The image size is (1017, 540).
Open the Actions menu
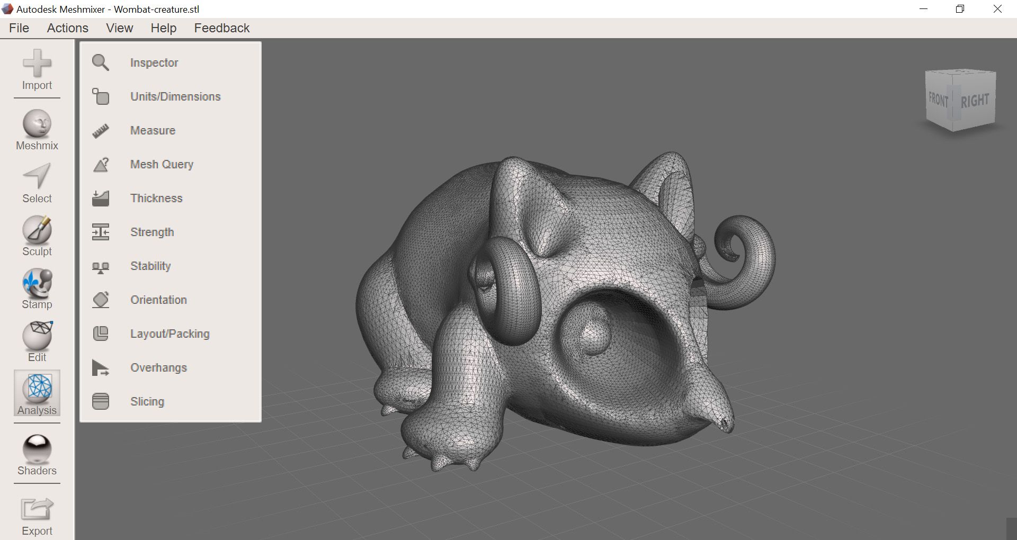click(x=67, y=28)
